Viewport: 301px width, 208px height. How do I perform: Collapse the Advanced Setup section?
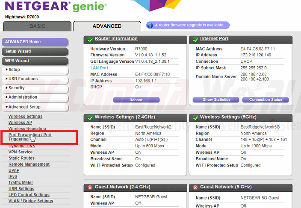[x=35, y=107]
